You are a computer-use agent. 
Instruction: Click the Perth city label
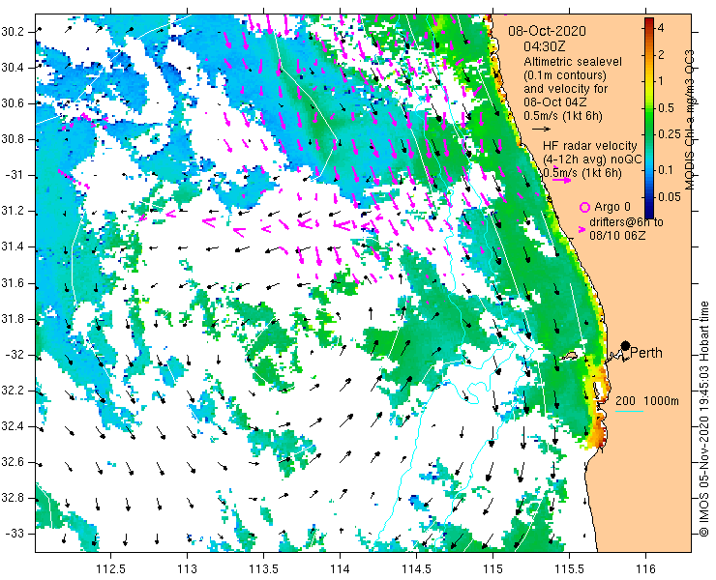pyautogui.click(x=646, y=353)
